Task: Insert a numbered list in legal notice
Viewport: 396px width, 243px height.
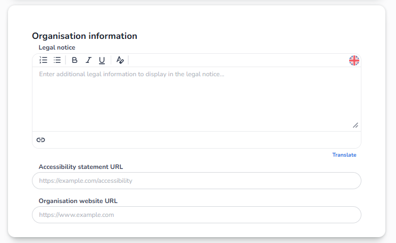Action: click(x=44, y=60)
